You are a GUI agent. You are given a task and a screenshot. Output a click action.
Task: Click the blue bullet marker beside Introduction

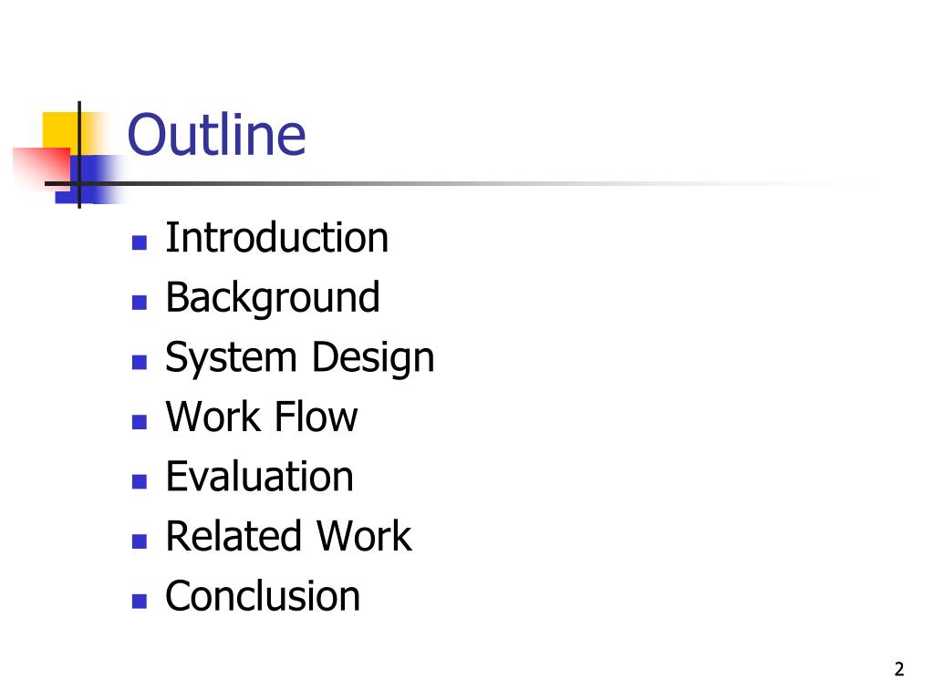(140, 242)
